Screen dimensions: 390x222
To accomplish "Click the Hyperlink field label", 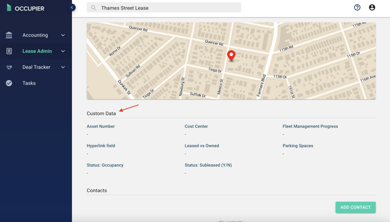I will click(x=101, y=146).
